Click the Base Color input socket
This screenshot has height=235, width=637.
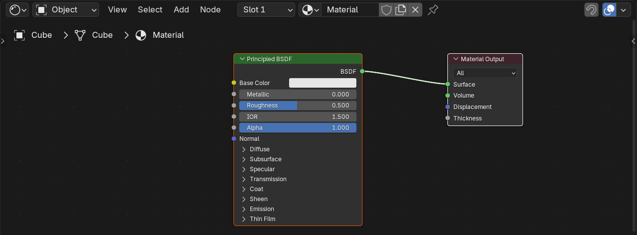click(x=234, y=83)
